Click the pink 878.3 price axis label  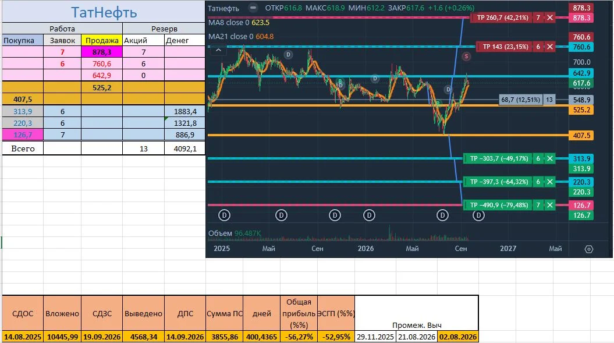pos(581,17)
